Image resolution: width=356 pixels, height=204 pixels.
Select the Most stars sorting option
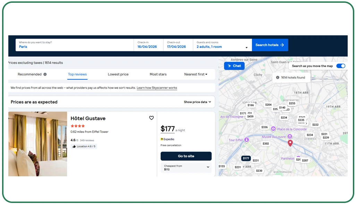[x=158, y=74]
